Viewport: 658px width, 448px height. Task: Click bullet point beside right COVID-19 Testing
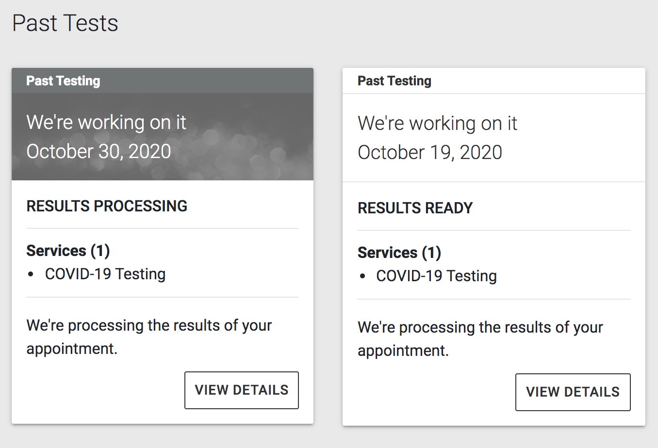(x=362, y=276)
